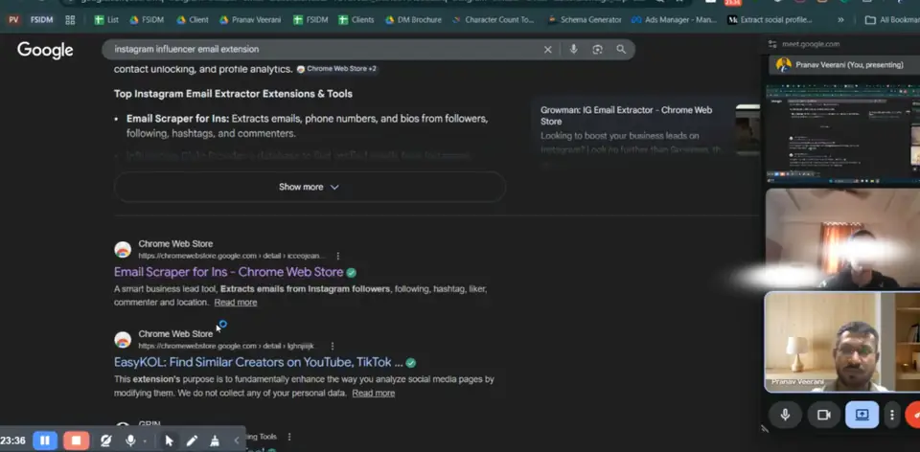Open Ads Manager bookmark

click(x=674, y=20)
